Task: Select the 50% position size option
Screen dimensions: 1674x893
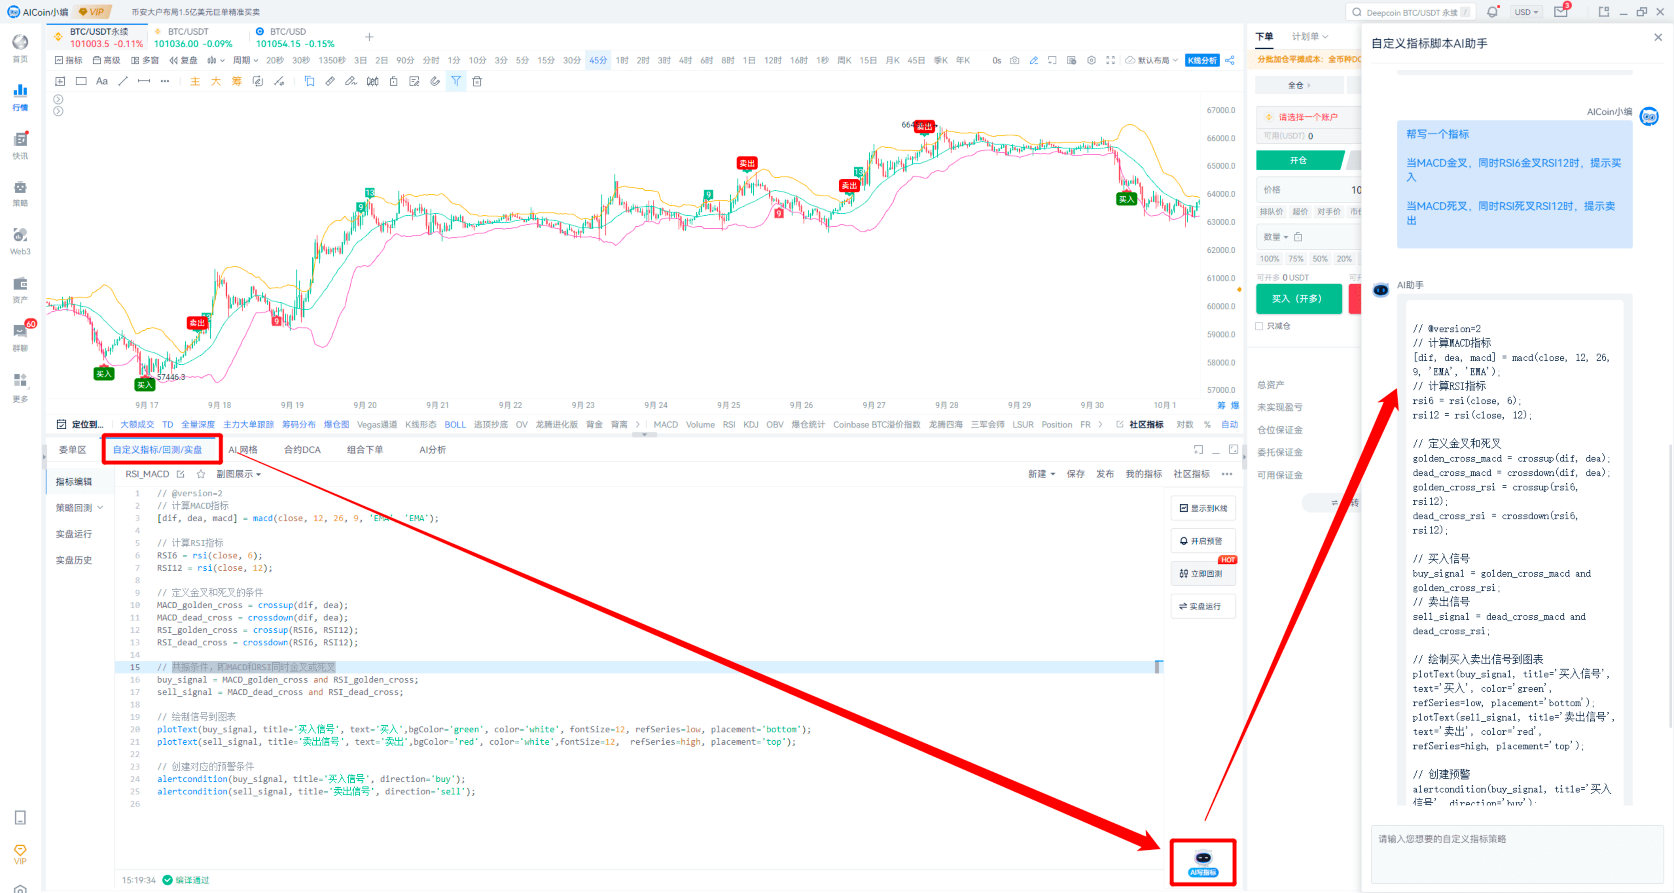Action: coord(1320,258)
